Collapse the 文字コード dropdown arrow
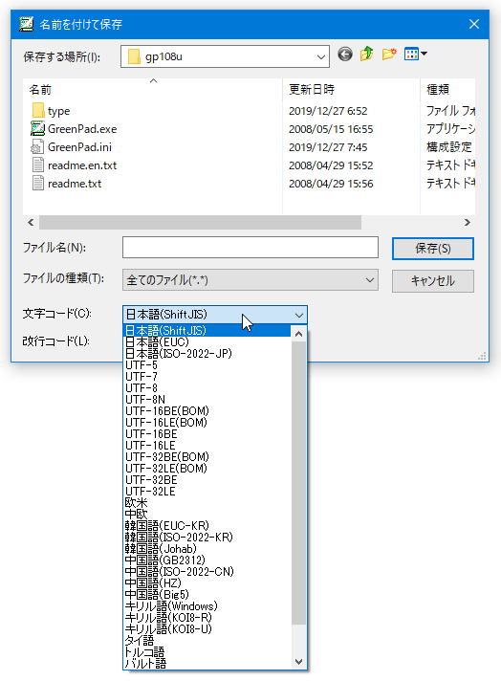501x681 pixels. tap(298, 315)
